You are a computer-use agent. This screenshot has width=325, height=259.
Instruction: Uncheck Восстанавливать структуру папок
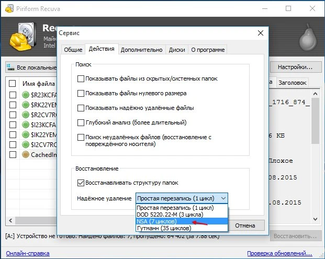coord(81,183)
